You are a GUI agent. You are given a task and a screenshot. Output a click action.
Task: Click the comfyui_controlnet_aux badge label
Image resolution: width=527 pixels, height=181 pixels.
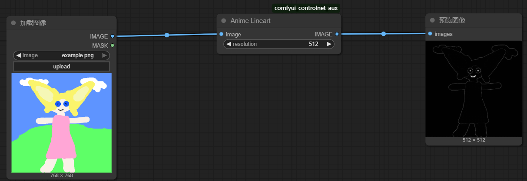(306, 8)
